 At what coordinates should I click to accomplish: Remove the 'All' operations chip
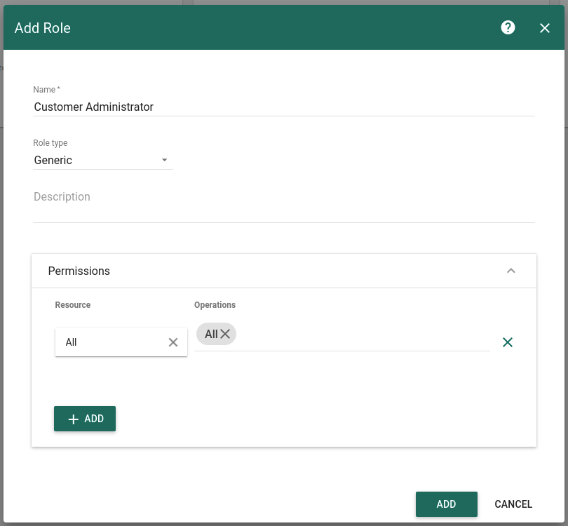(225, 335)
